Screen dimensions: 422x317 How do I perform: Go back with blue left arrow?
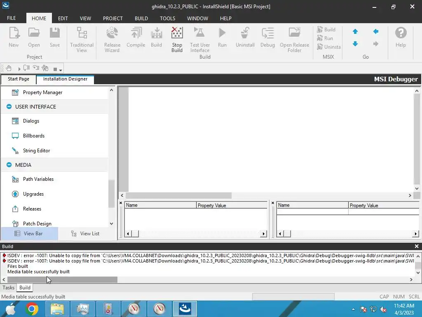(x=376, y=31)
